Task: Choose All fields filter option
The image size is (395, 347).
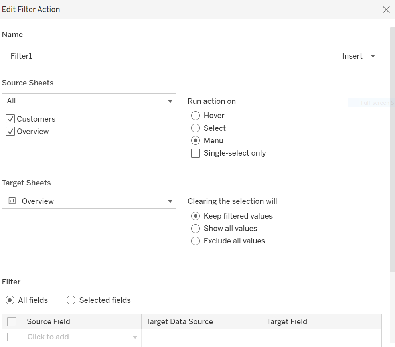Action: click(x=10, y=300)
